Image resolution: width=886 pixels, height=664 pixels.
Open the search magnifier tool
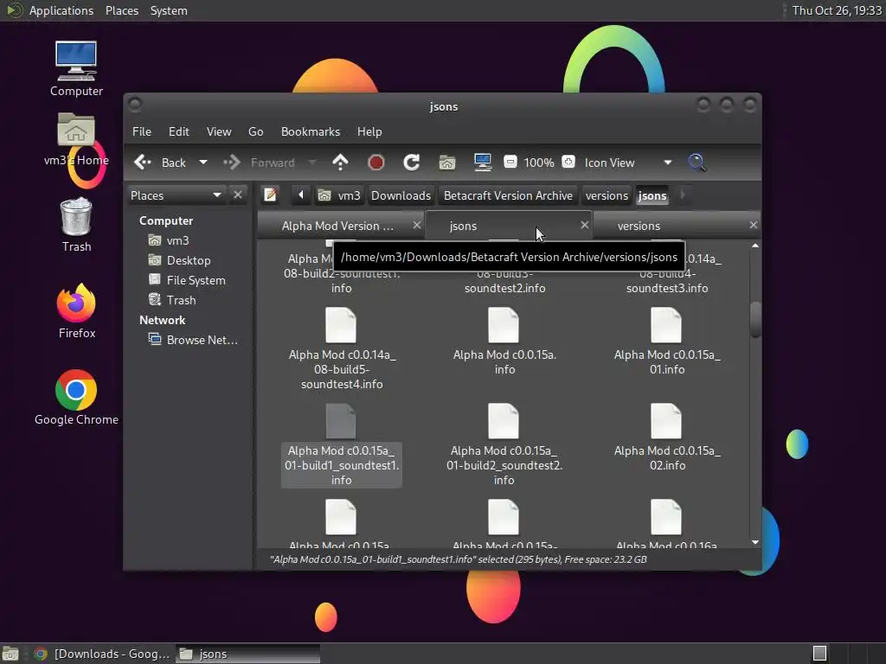click(697, 163)
